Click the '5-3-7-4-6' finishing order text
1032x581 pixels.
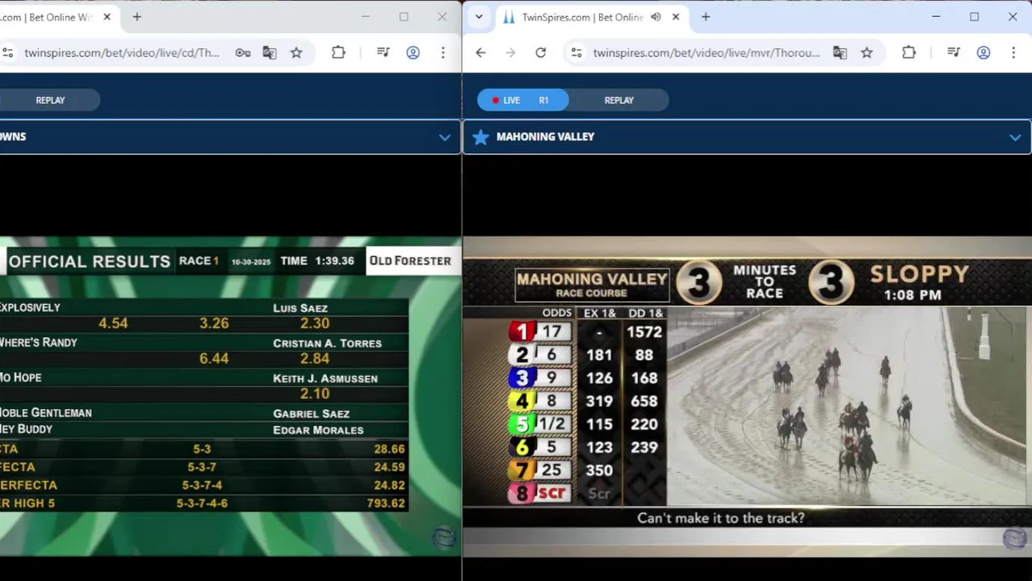click(x=202, y=503)
